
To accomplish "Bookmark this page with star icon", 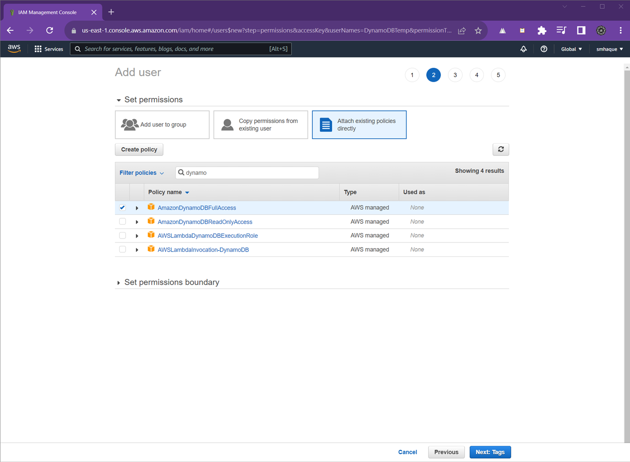I will tap(478, 30).
